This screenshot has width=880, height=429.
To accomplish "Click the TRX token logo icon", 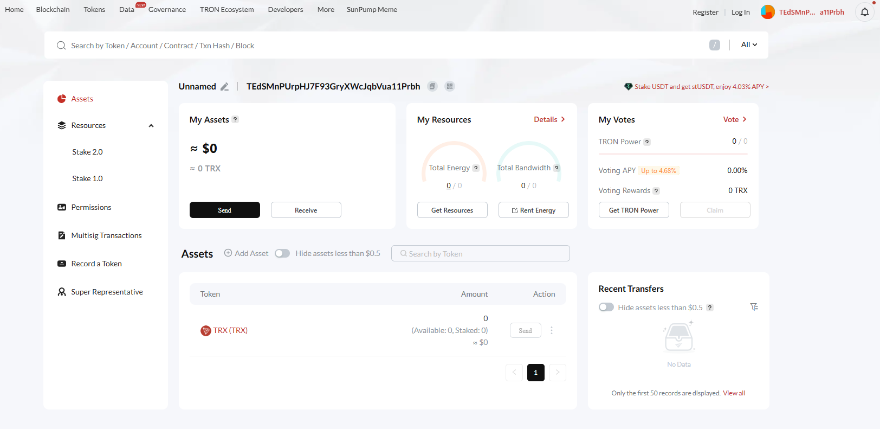I will tap(206, 331).
